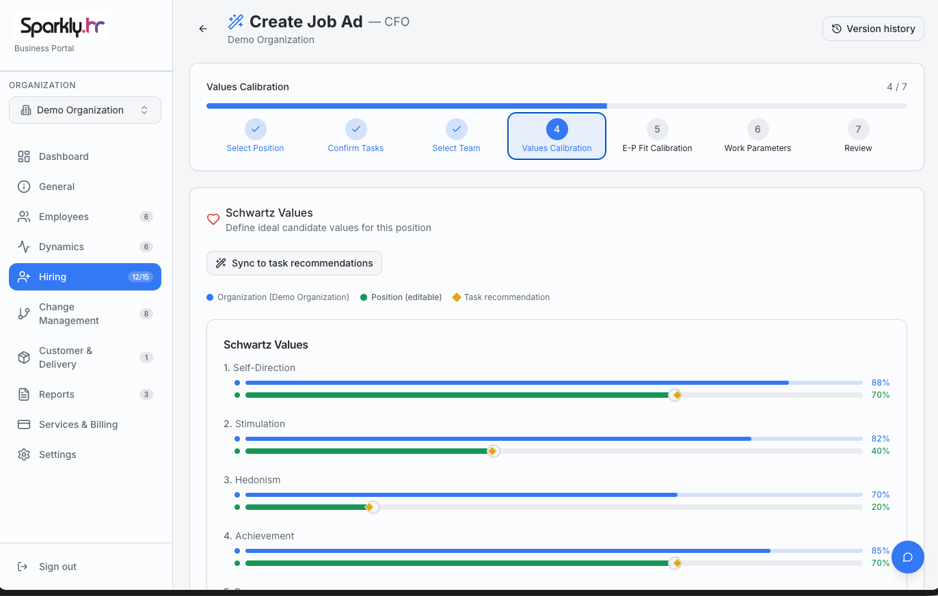Click the Hedonism organization 70% bar
Viewport: 938px width, 596px height.
pyautogui.click(x=554, y=495)
